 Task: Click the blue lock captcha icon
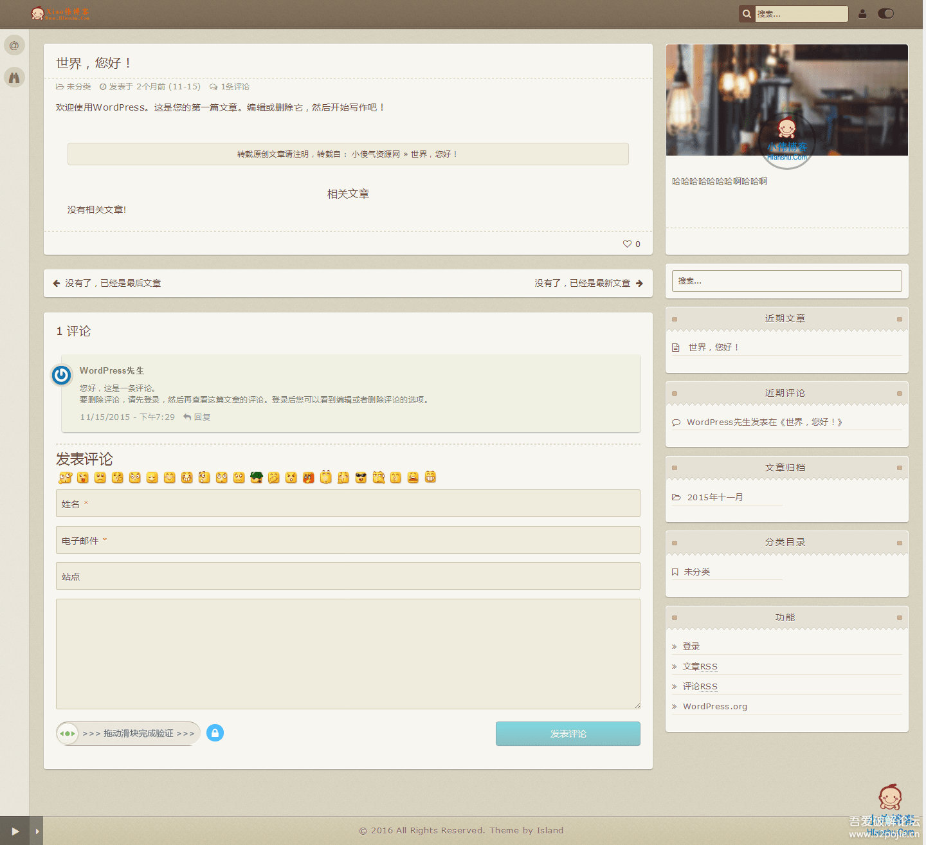point(215,733)
